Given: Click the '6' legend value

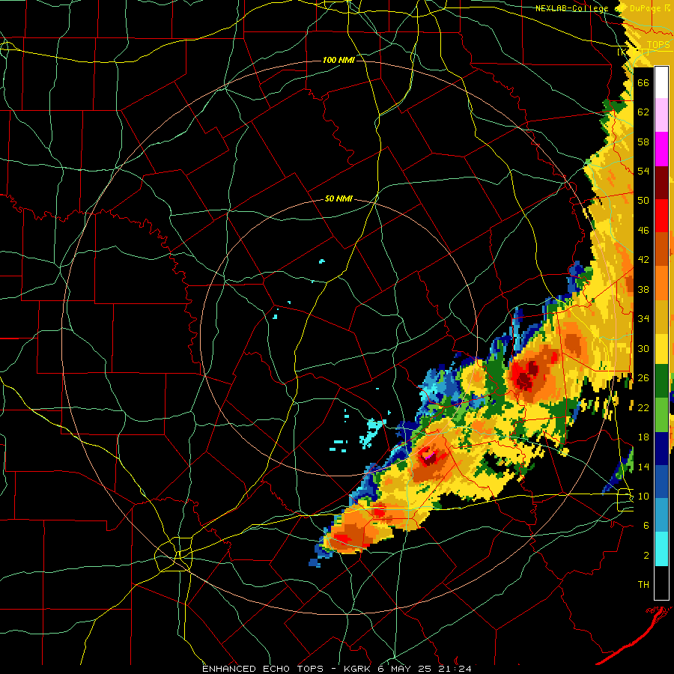Looking at the screenshot, I should [646, 525].
